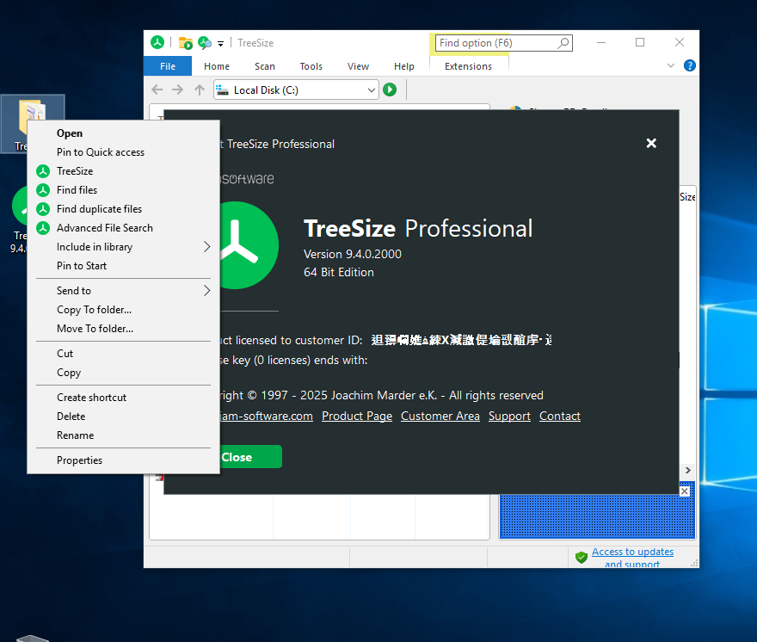Click the TreeSize logo icon in title bar
The width and height of the screenshot is (757, 642).
click(x=157, y=42)
